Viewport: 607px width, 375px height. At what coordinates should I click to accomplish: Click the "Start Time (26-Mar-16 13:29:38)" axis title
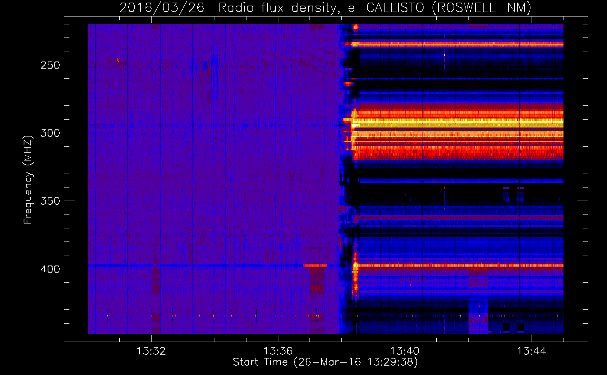[325, 362]
